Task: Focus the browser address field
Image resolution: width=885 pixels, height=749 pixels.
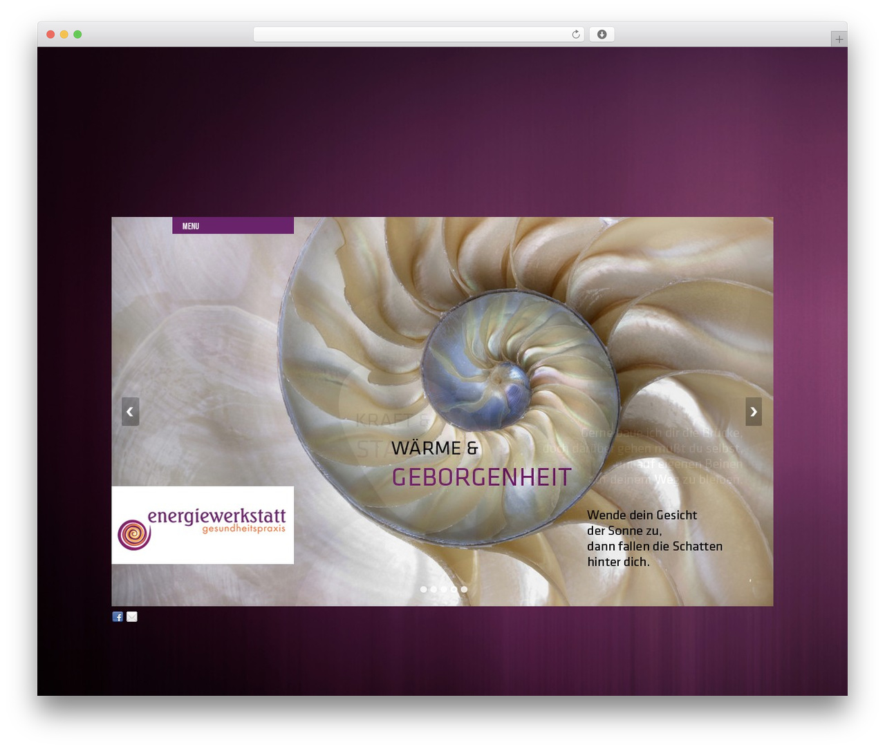Action: tap(418, 35)
